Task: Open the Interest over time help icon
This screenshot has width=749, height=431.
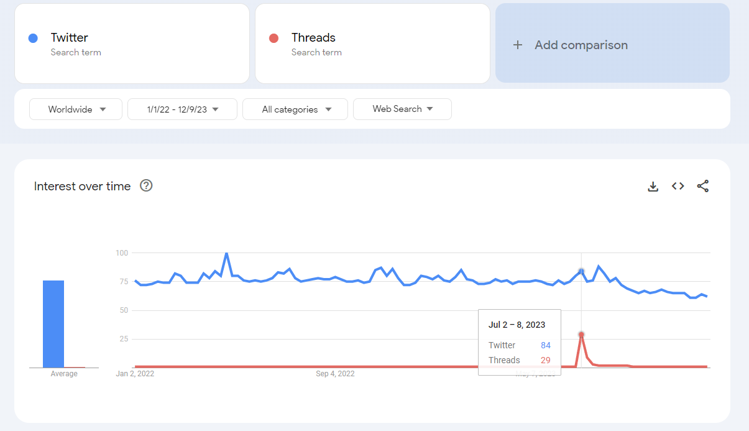Action: point(146,185)
